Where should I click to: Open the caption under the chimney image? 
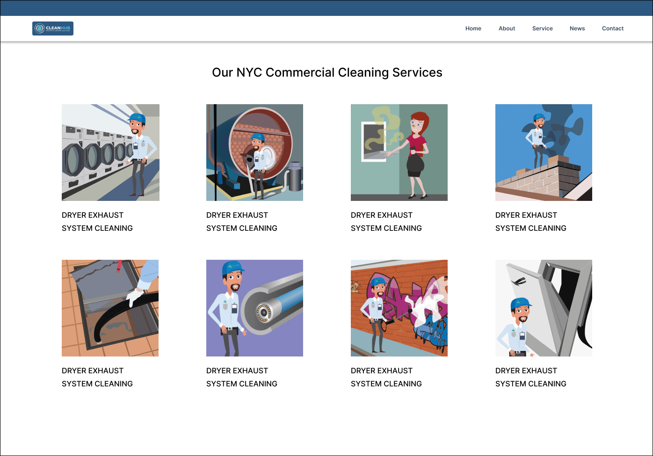531,221
